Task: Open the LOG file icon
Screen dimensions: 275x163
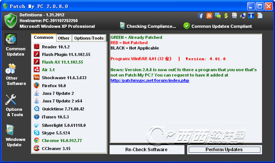Action: [x=234, y=16]
